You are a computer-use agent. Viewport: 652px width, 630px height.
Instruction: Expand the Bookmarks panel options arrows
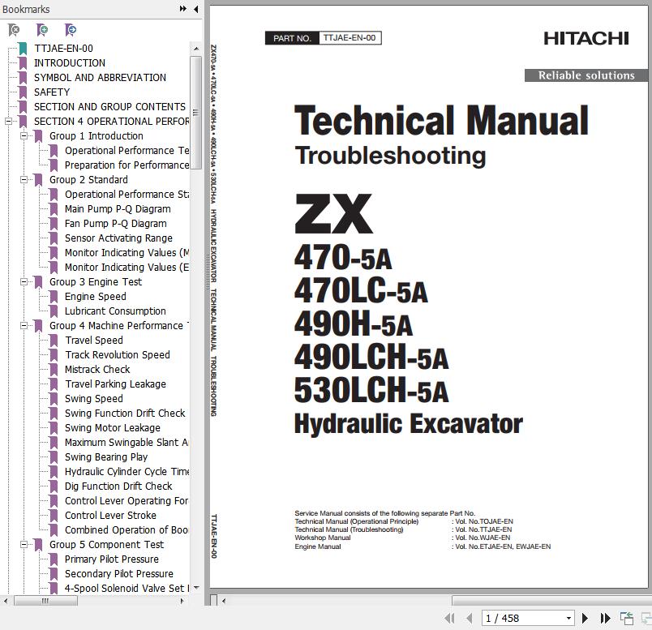coord(183,9)
